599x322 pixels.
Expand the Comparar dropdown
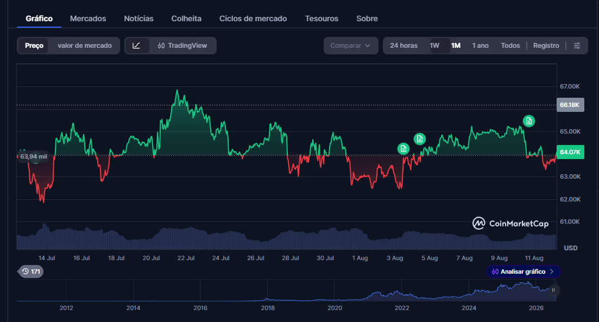pos(351,46)
